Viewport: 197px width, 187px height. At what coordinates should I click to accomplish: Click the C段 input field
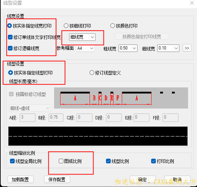pos(85,118)
